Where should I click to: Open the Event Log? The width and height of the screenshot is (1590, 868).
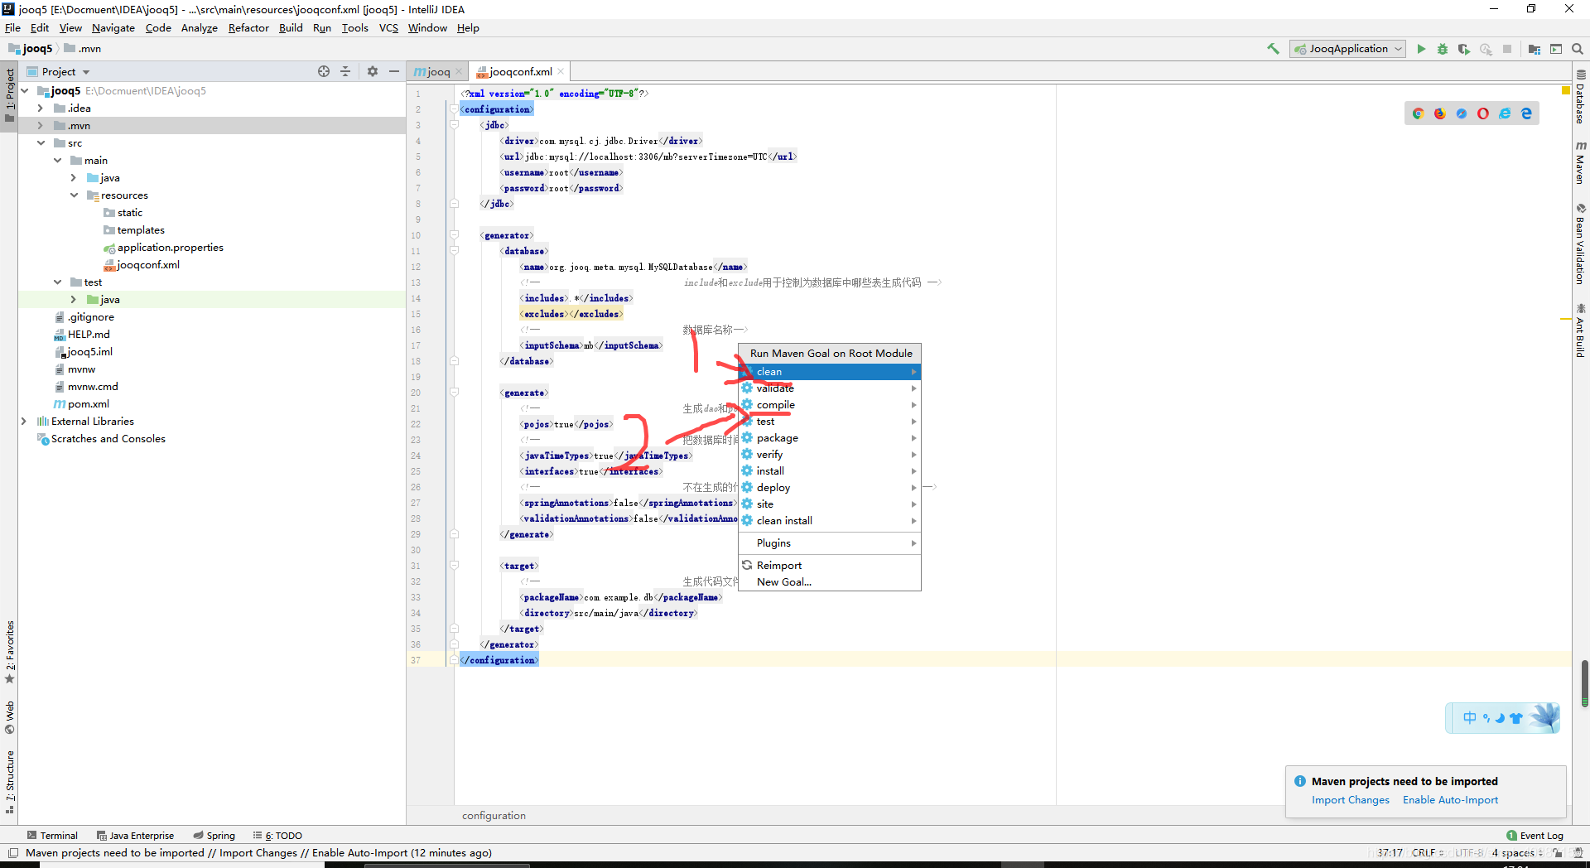(x=1535, y=836)
